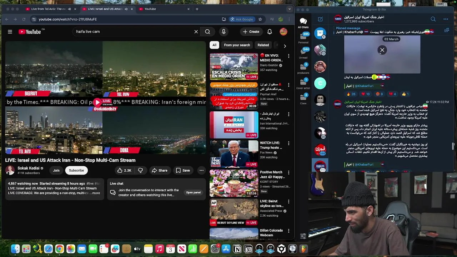Viewport: 457px width, 257px height.
Task: React with thumbs up showing 1
Action: point(405,94)
